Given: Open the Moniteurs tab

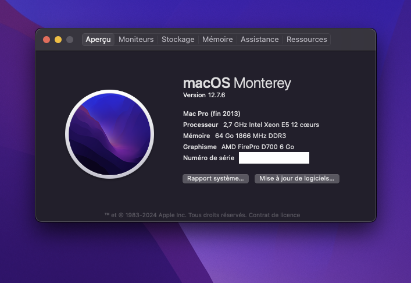Looking at the screenshot, I should tap(136, 40).
